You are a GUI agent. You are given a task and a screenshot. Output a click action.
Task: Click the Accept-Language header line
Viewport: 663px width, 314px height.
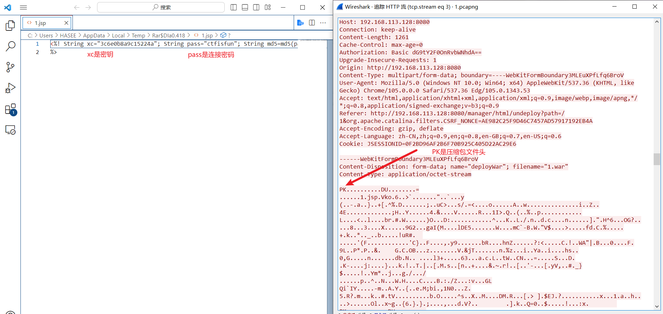click(450, 136)
